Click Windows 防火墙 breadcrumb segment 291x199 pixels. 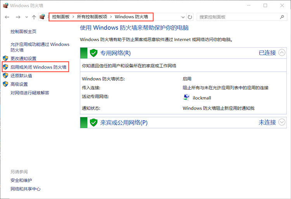[x=131, y=17]
